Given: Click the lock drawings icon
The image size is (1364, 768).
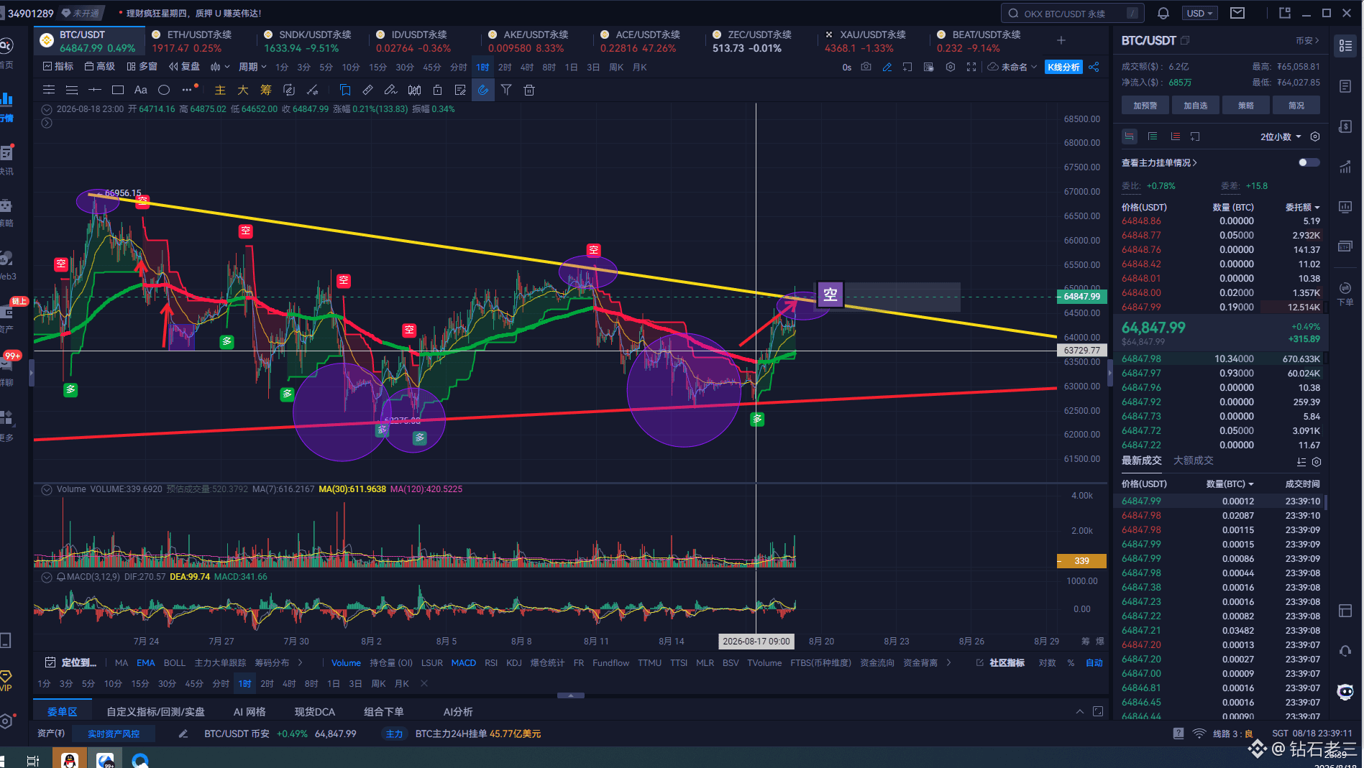Looking at the screenshot, I should click(x=437, y=90).
